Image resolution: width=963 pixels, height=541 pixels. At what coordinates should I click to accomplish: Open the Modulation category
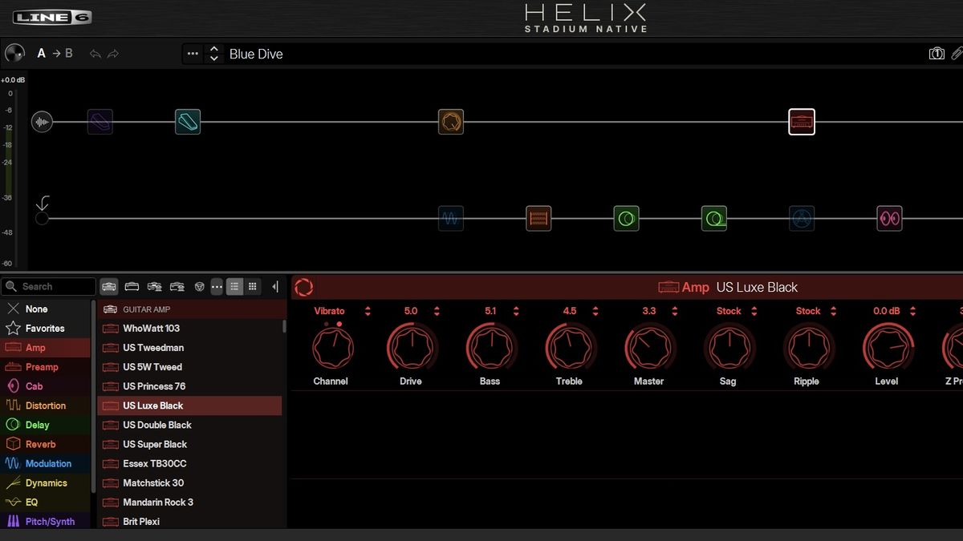coord(47,463)
